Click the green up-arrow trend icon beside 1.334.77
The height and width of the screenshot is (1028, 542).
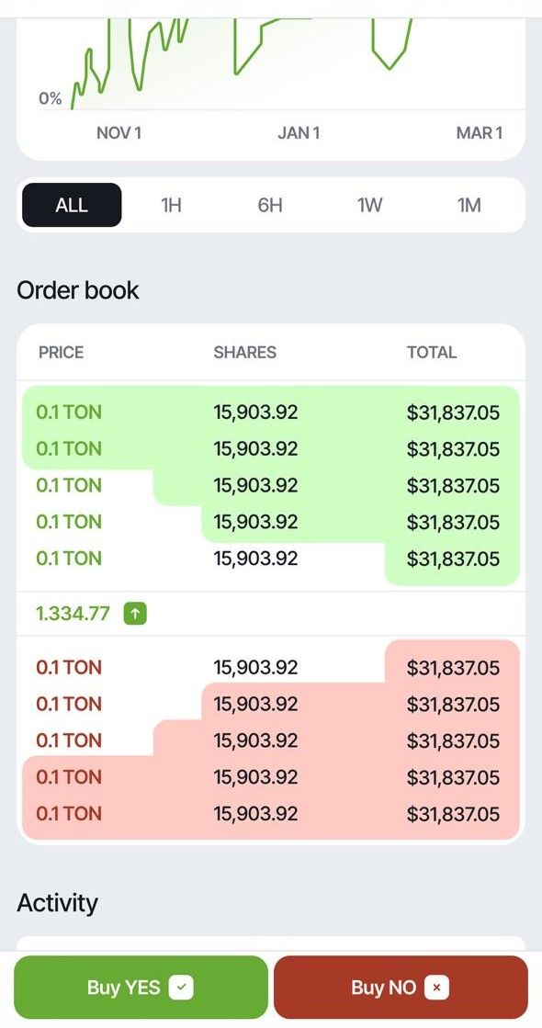click(134, 613)
